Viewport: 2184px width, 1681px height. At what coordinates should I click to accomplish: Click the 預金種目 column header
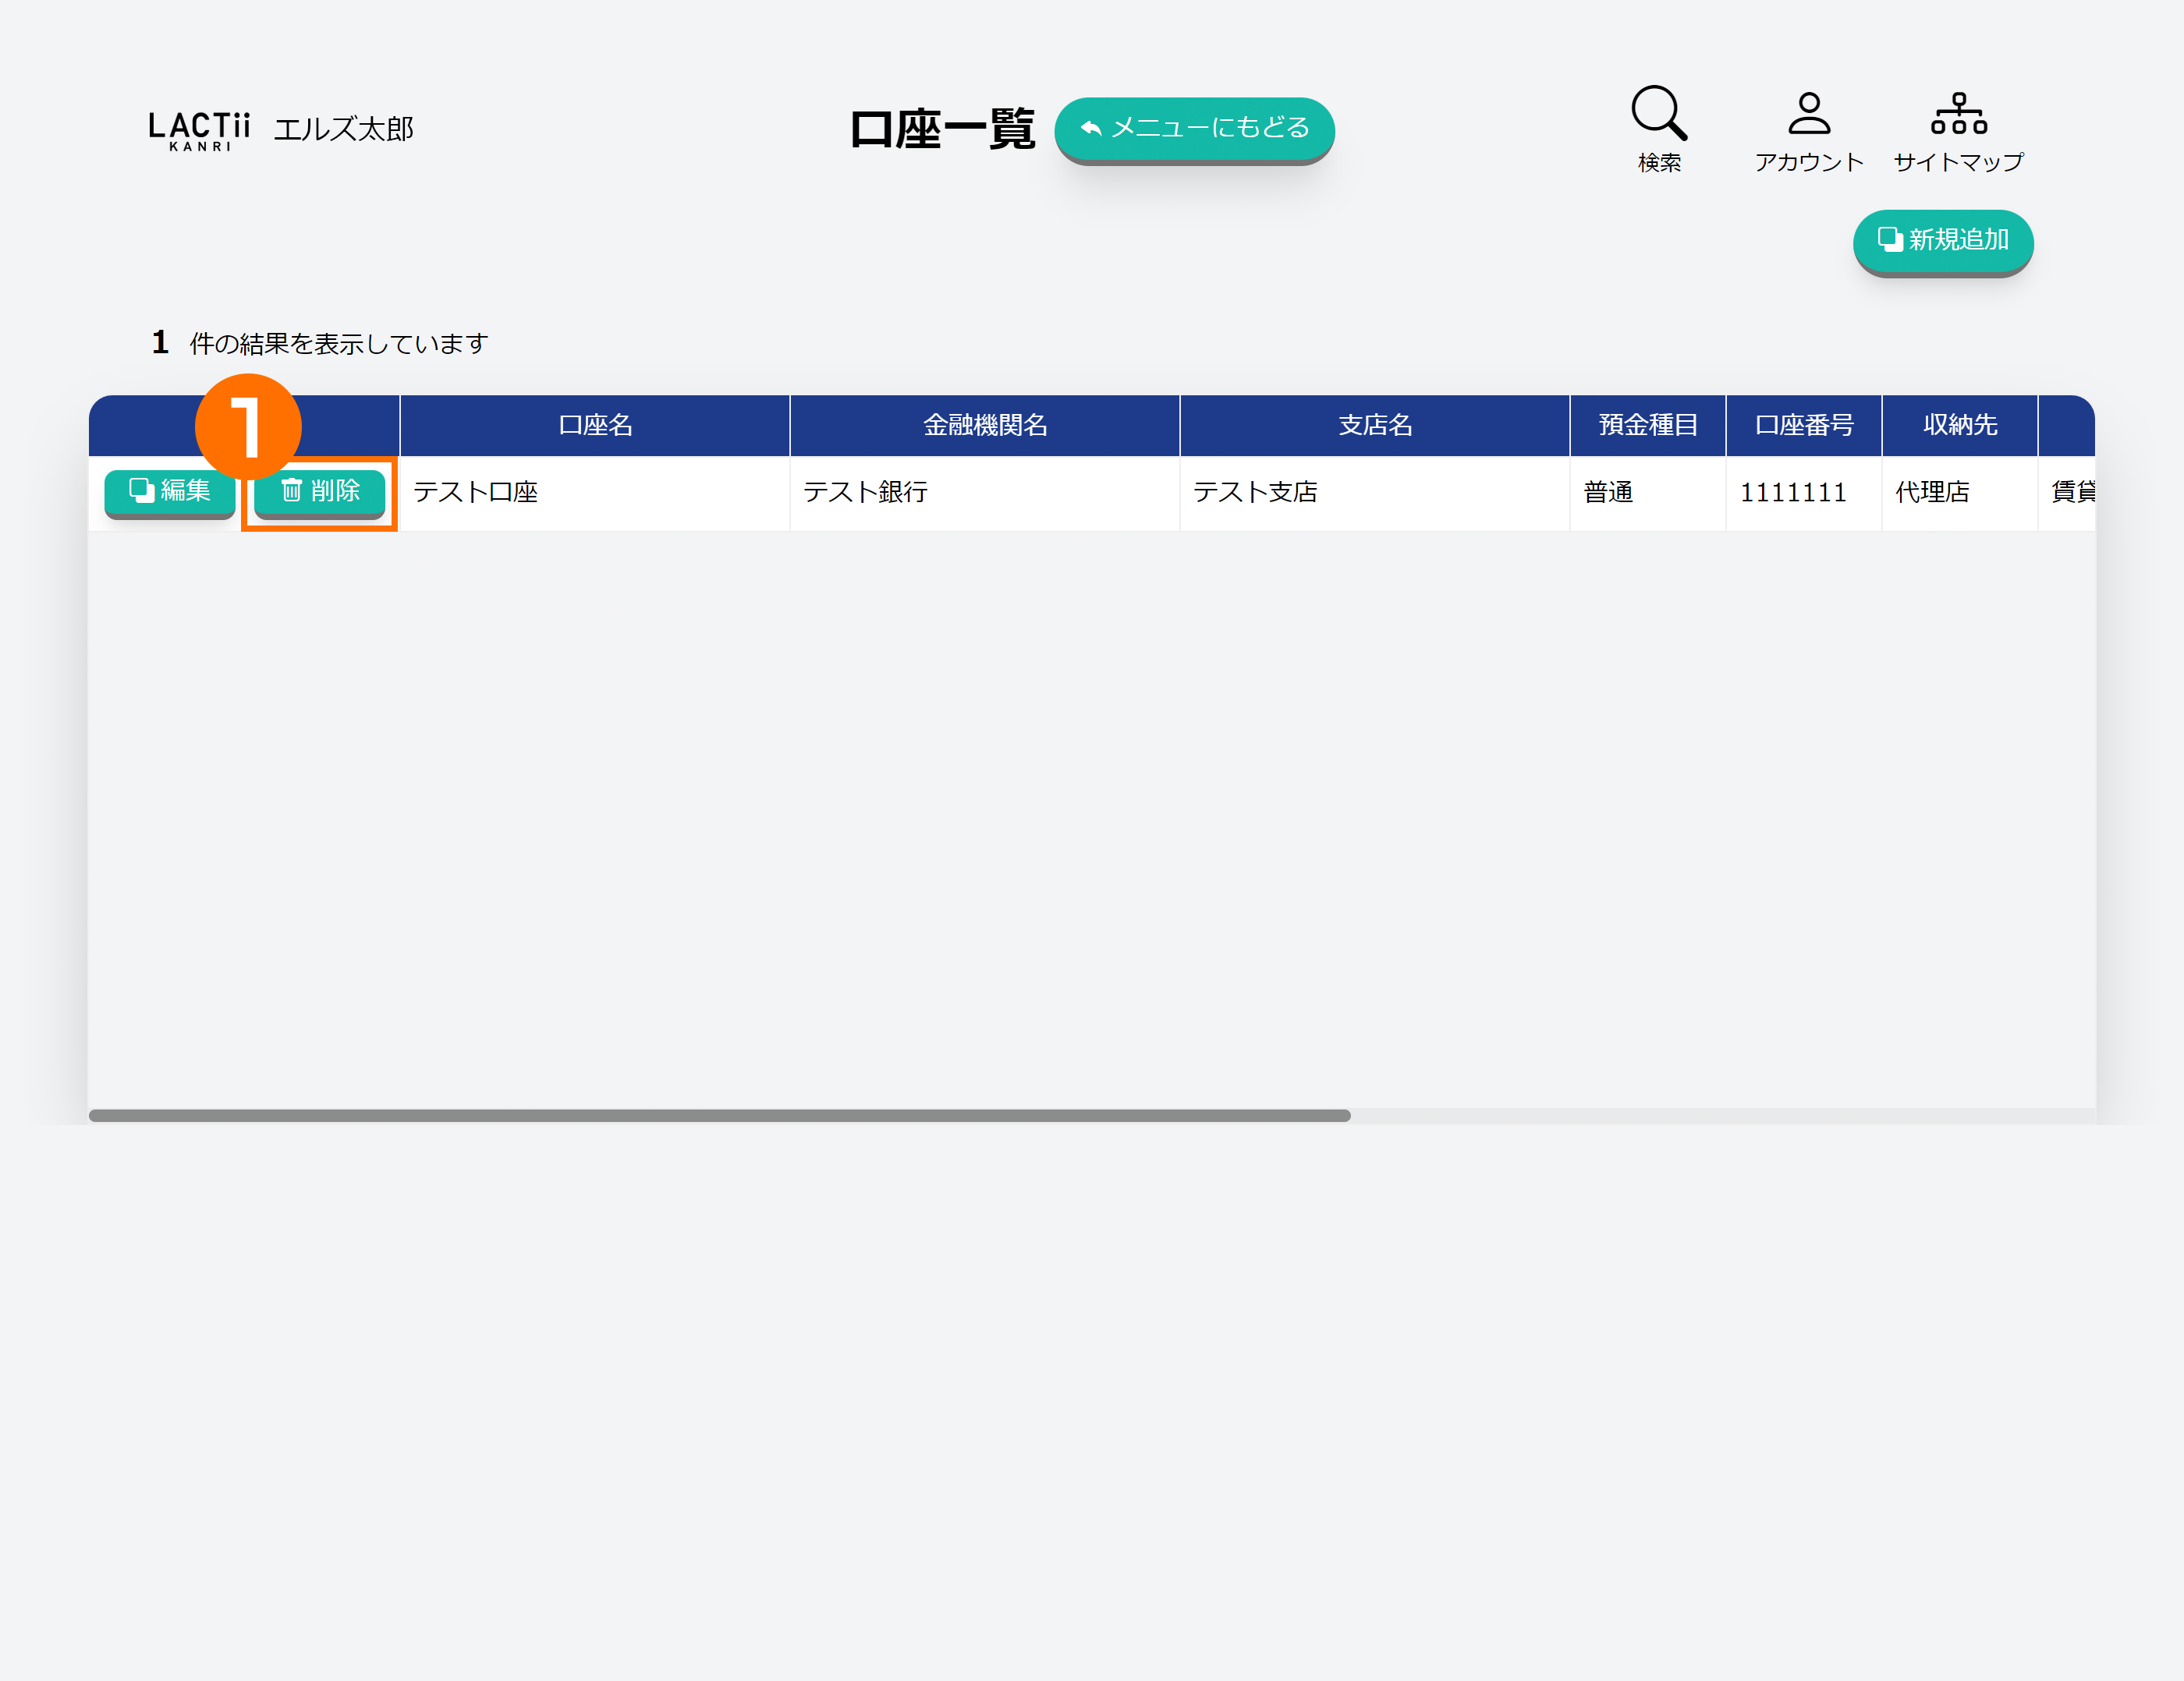[1647, 426]
